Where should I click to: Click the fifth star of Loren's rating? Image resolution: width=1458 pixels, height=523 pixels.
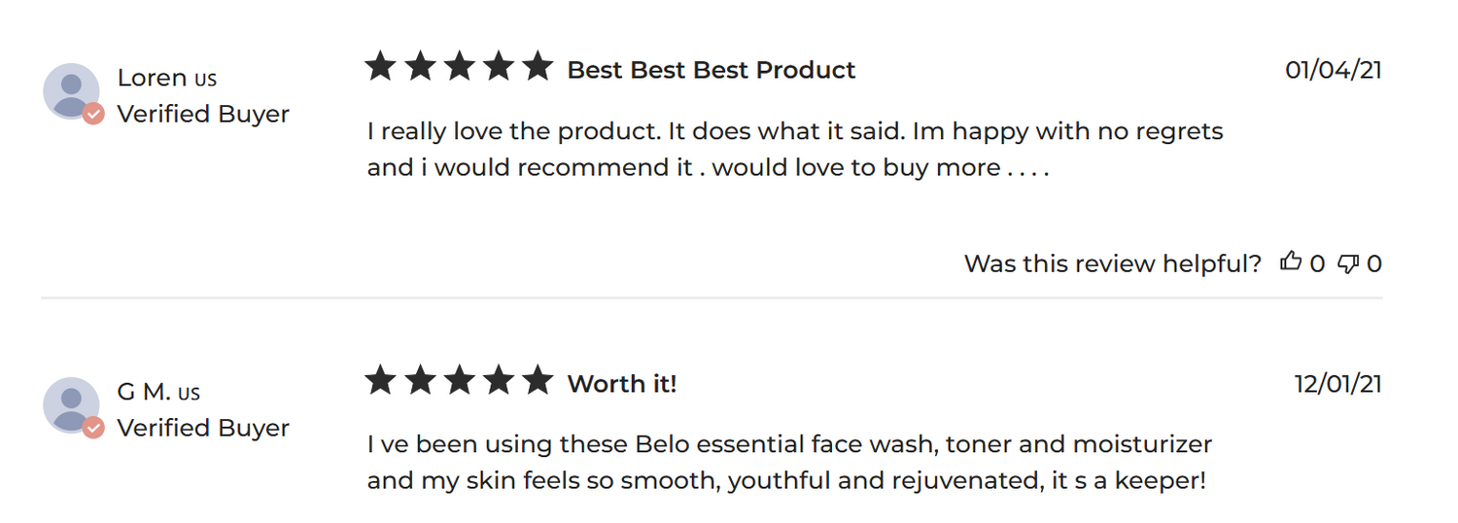(537, 67)
